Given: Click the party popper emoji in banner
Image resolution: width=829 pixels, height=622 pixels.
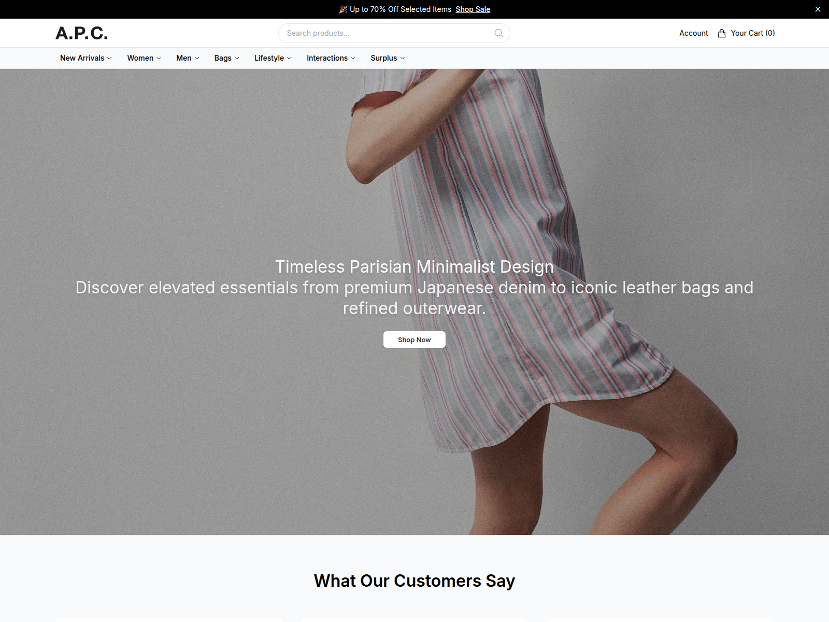Looking at the screenshot, I should coord(343,9).
